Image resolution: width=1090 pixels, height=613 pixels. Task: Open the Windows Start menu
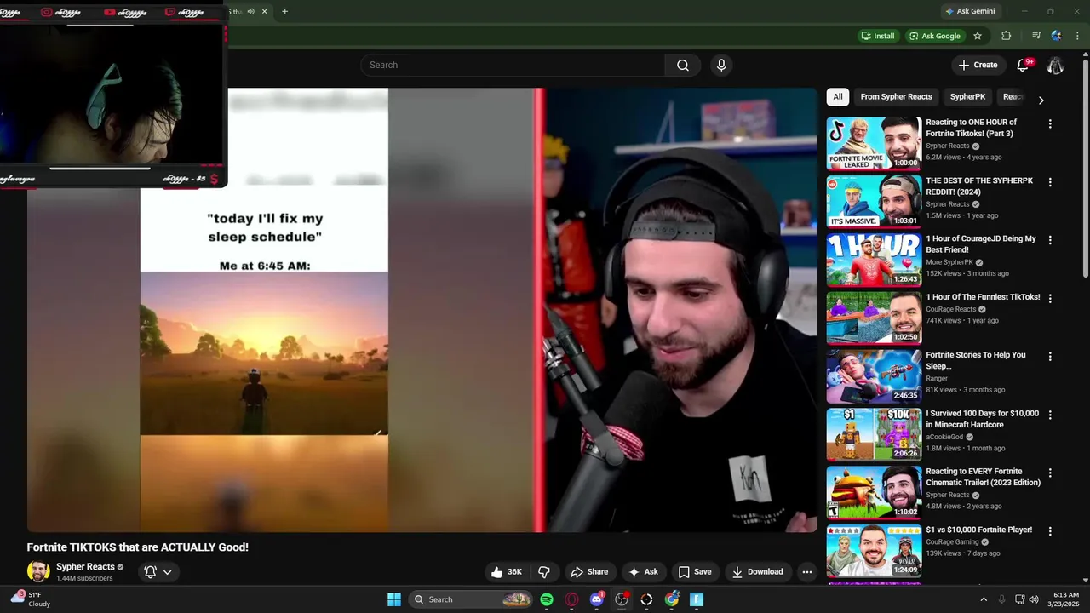pos(394,599)
